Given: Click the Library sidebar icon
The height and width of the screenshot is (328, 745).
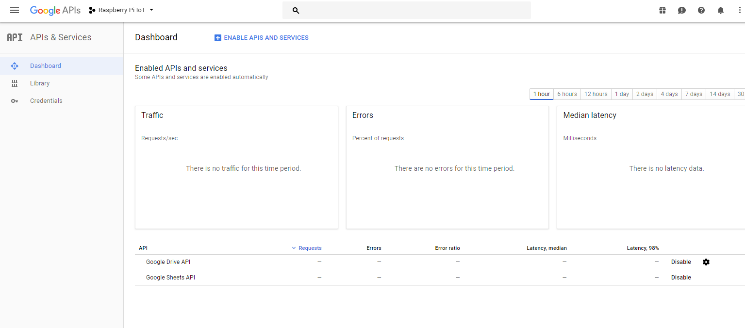Looking at the screenshot, I should click(x=15, y=83).
